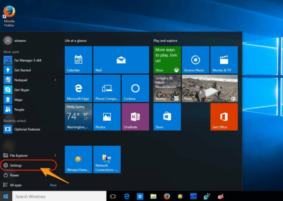This screenshot has height=201, width=283.
Task: Launch Edge from the taskbar
Action: [127, 196]
